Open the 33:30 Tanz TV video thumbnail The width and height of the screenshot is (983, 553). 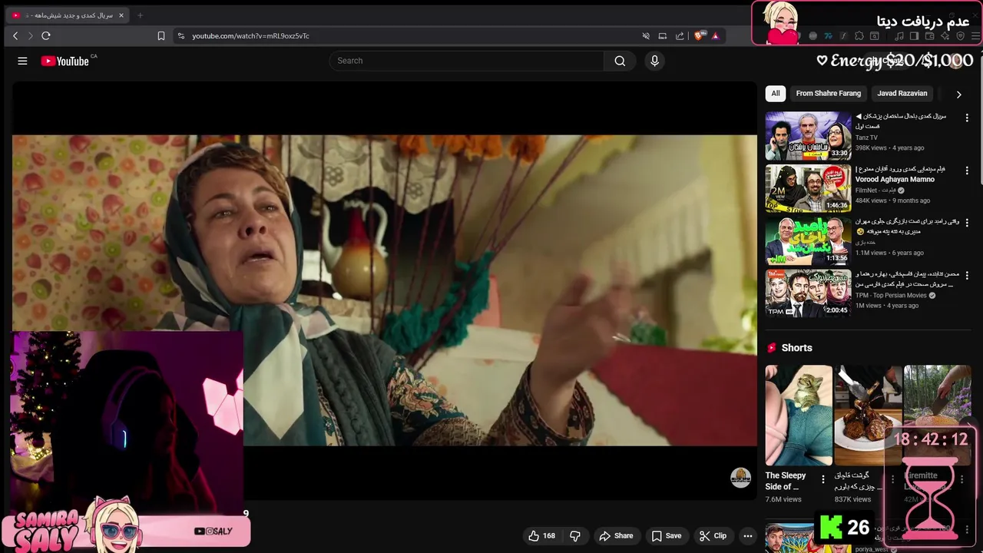click(808, 136)
